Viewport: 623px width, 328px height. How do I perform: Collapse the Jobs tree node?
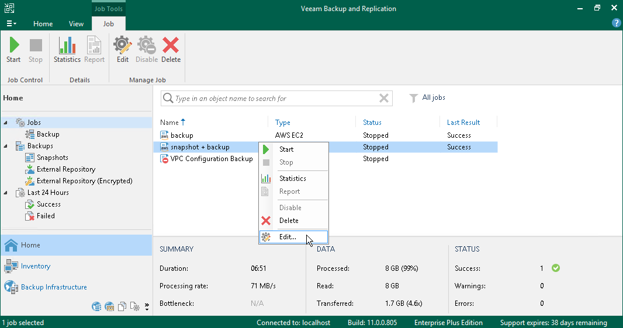6,123
